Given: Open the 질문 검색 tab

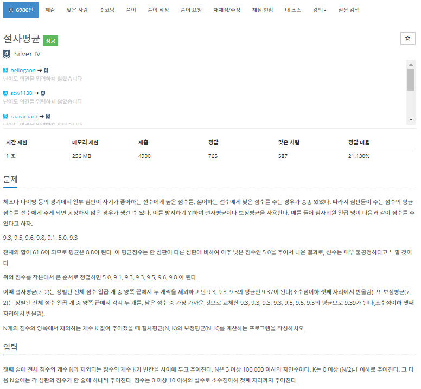Looking at the screenshot, I should coord(349,10).
